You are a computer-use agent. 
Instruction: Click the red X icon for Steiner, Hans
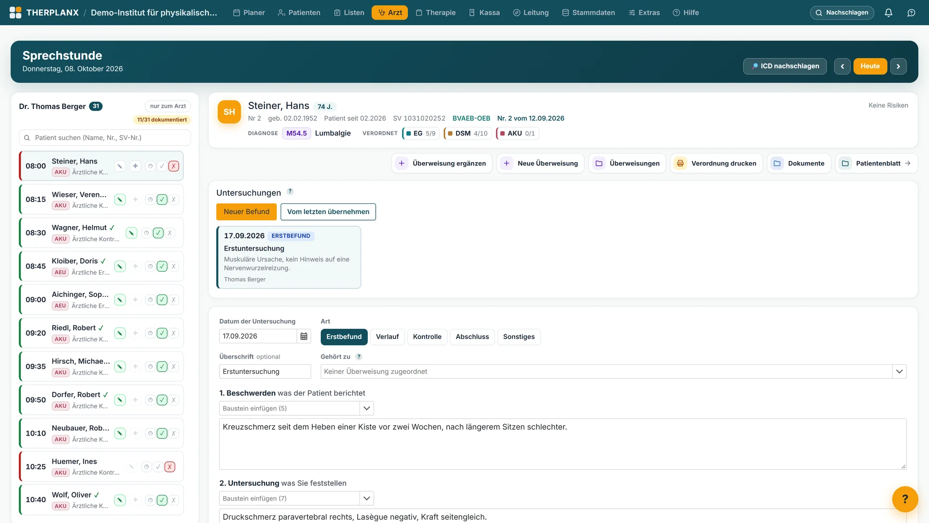174,166
